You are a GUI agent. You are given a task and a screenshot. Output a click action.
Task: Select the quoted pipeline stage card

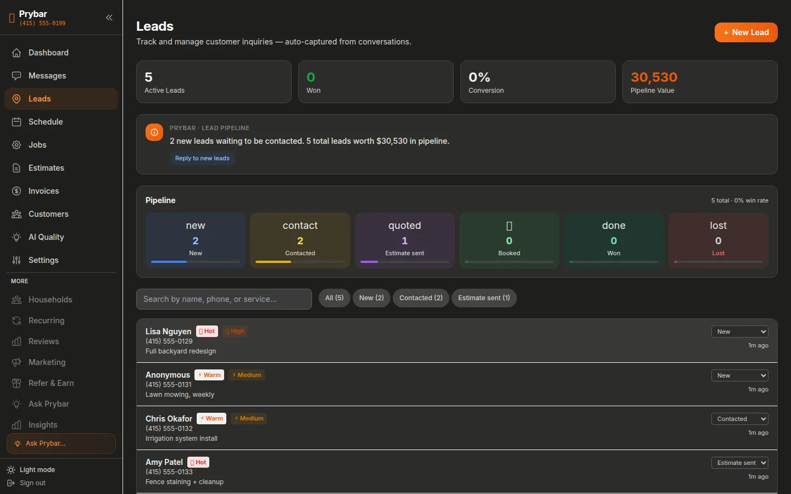tap(405, 240)
